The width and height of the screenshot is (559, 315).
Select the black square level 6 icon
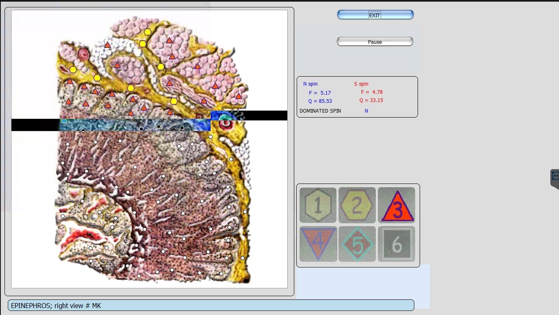[x=396, y=244]
